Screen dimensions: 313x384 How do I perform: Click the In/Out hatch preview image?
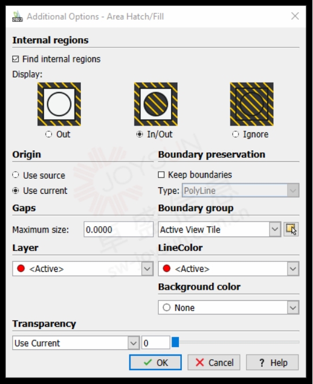tap(156, 104)
